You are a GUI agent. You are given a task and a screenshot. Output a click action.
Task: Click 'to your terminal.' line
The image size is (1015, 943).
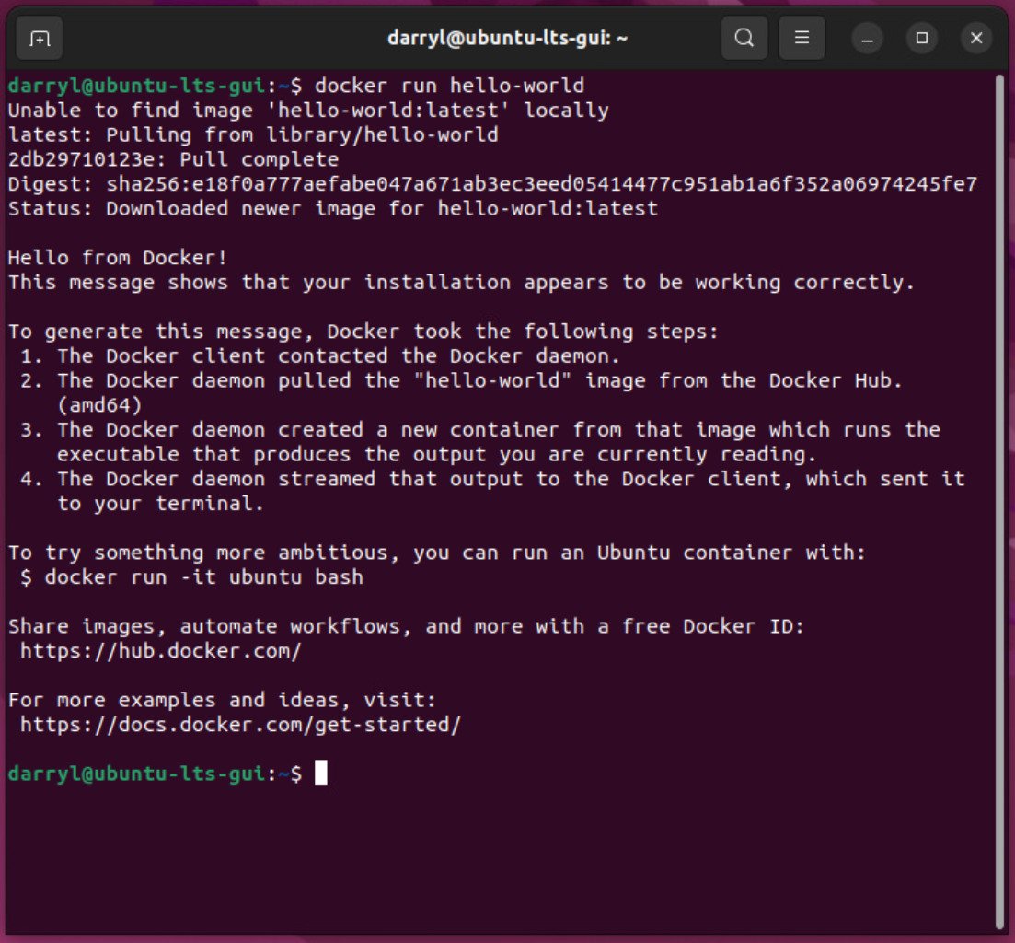[160, 504]
